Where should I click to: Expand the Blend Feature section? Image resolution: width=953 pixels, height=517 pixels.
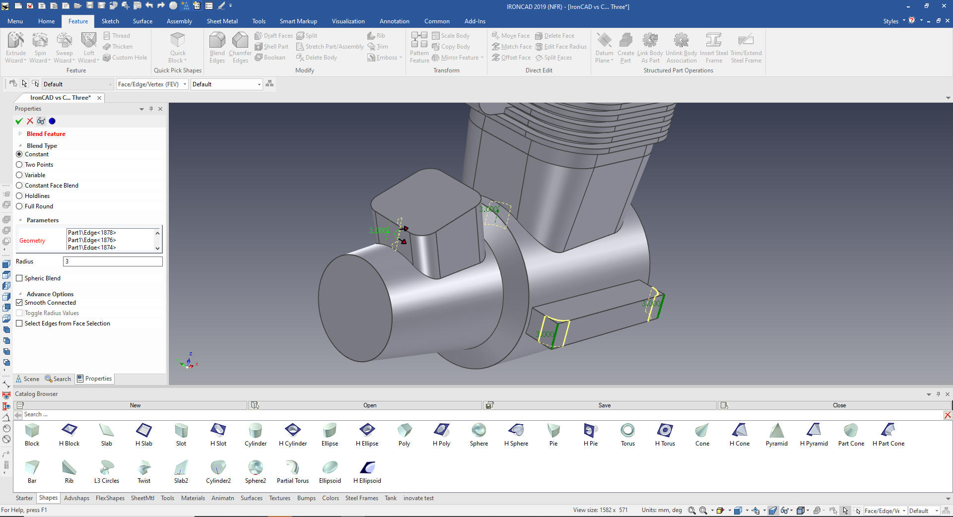[20, 134]
